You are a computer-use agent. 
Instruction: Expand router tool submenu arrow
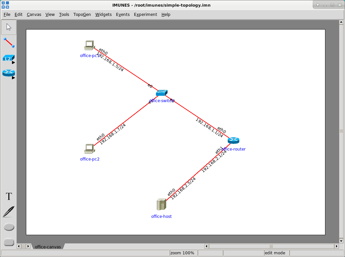(13, 78)
